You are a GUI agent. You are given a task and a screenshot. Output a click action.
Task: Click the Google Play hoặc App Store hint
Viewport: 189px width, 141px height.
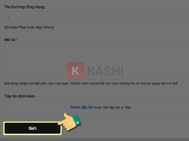(29, 27)
